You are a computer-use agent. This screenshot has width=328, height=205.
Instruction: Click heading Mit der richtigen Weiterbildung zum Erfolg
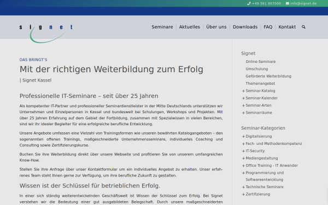(112, 69)
